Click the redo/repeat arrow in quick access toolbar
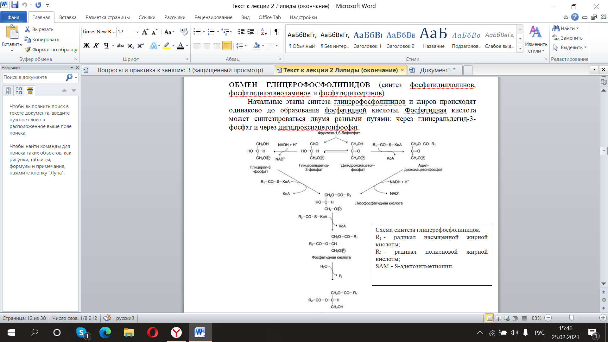The width and height of the screenshot is (608, 342). 38,5
